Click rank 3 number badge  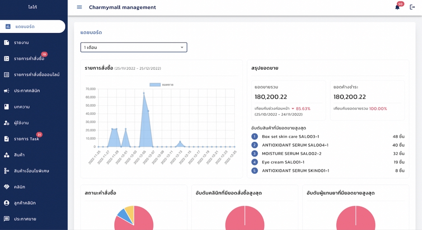pos(255,154)
